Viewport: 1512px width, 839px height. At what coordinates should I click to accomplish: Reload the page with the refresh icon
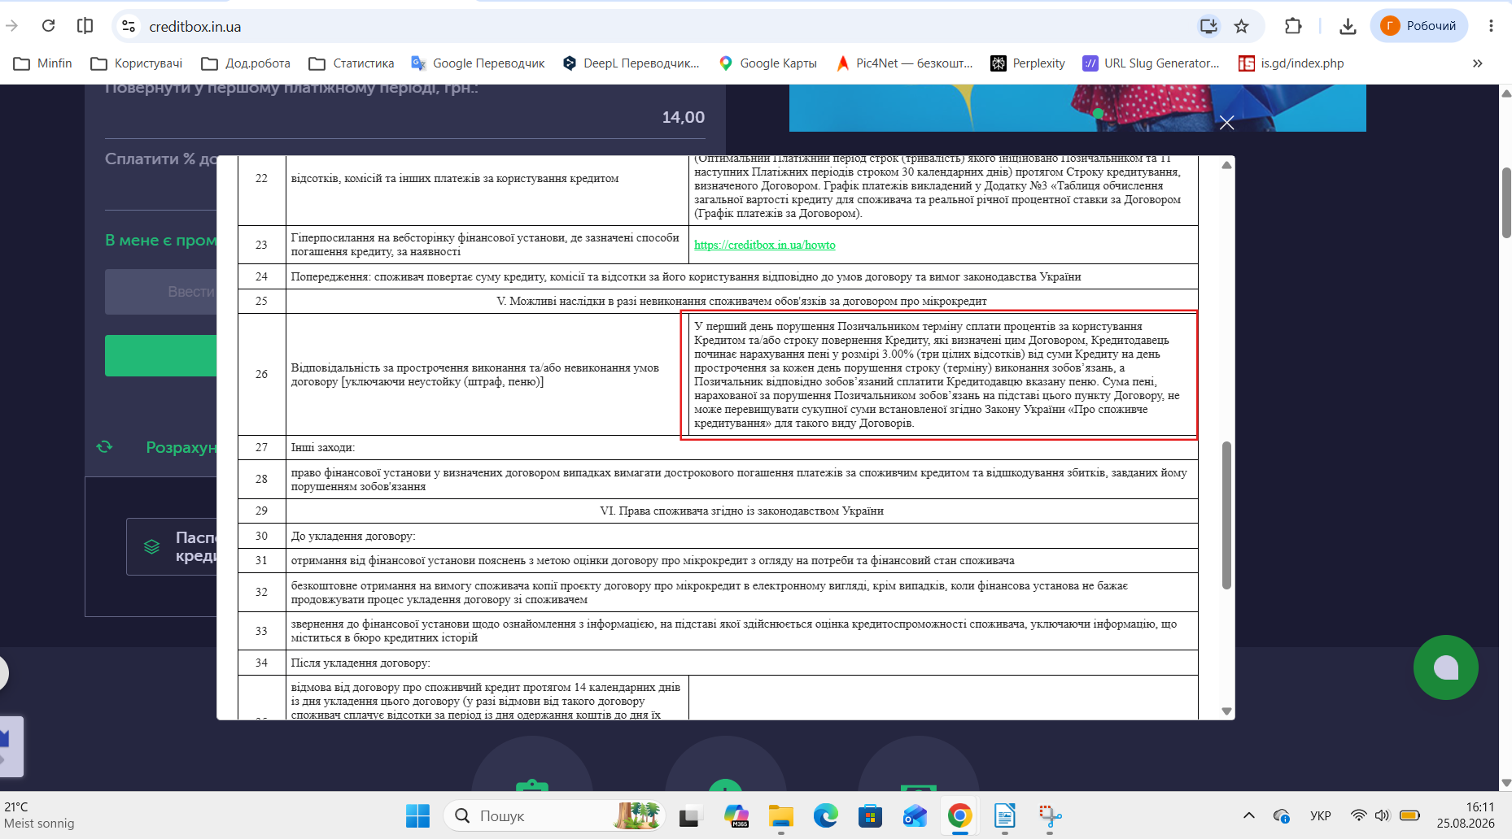(49, 26)
